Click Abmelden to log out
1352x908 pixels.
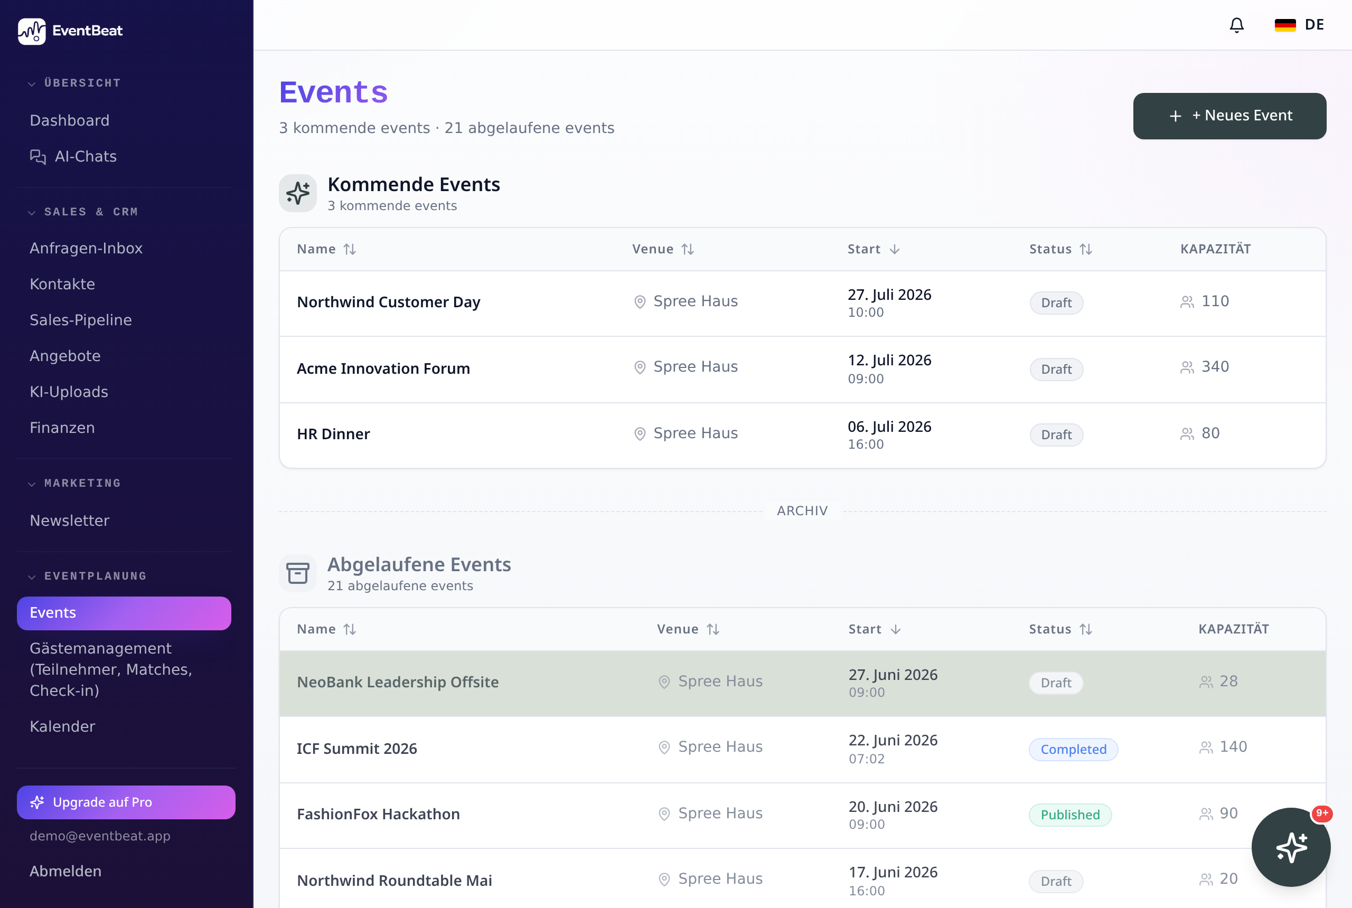(65, 872)
